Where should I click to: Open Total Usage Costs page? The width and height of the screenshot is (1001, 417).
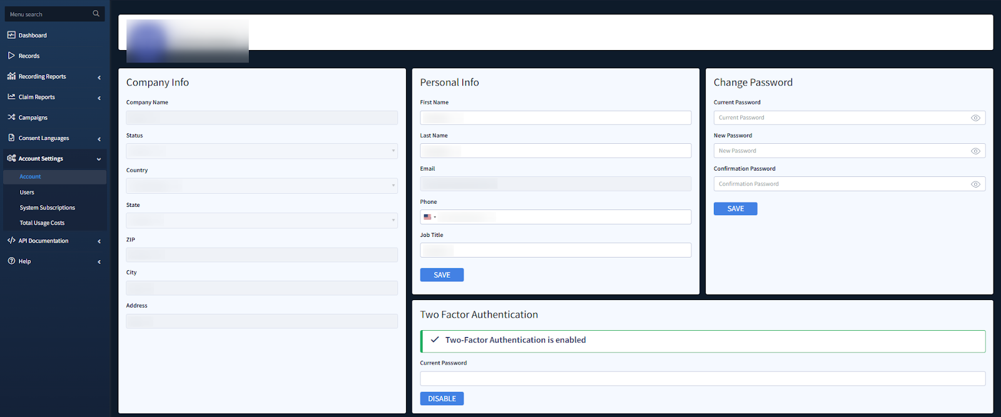pyautogui.click(x=42, y=223)
